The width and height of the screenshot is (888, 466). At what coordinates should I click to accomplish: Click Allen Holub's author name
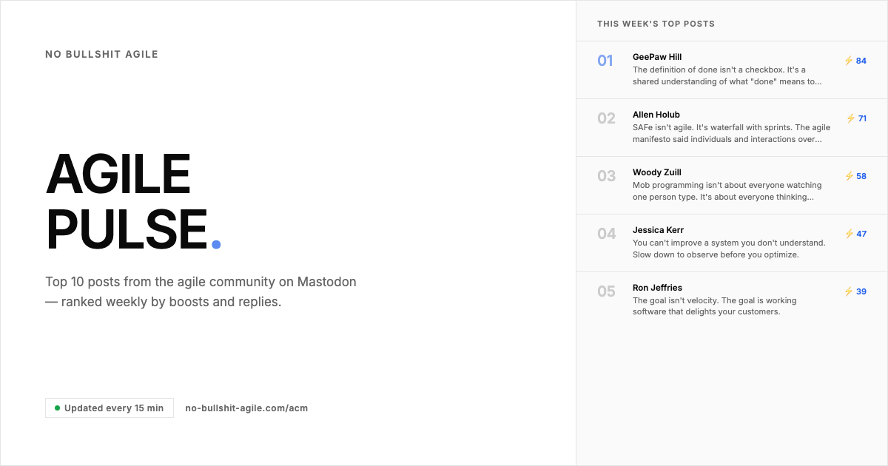click(x=655, y=115)
